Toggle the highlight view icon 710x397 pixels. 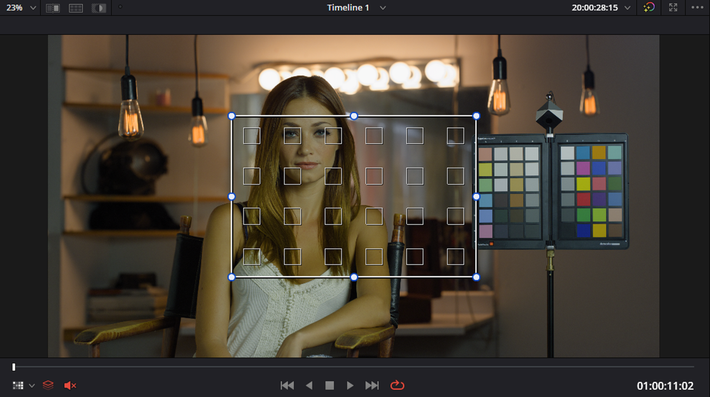[x=99, y=8]
